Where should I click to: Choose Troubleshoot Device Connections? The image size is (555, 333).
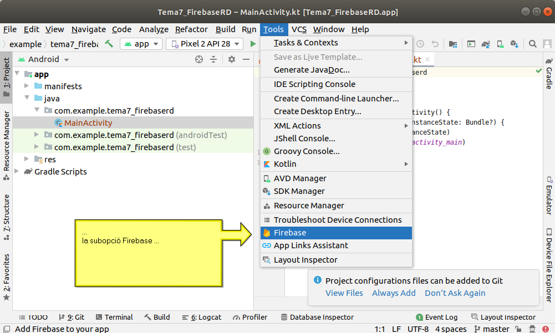(336, 220)
